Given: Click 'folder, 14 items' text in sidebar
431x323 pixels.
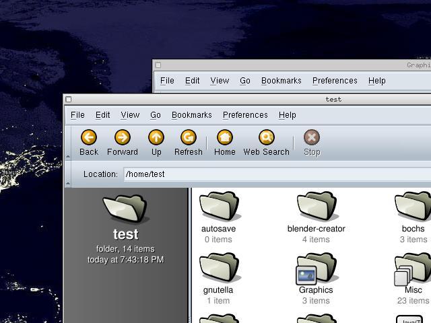Looking at the screenshot, I should pos(125,249).
